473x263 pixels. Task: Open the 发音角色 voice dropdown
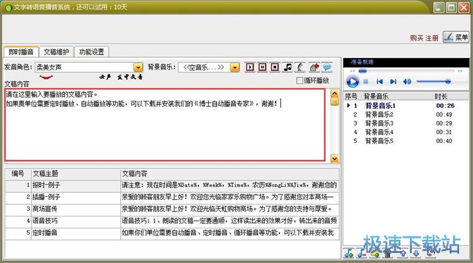point(138,67)
